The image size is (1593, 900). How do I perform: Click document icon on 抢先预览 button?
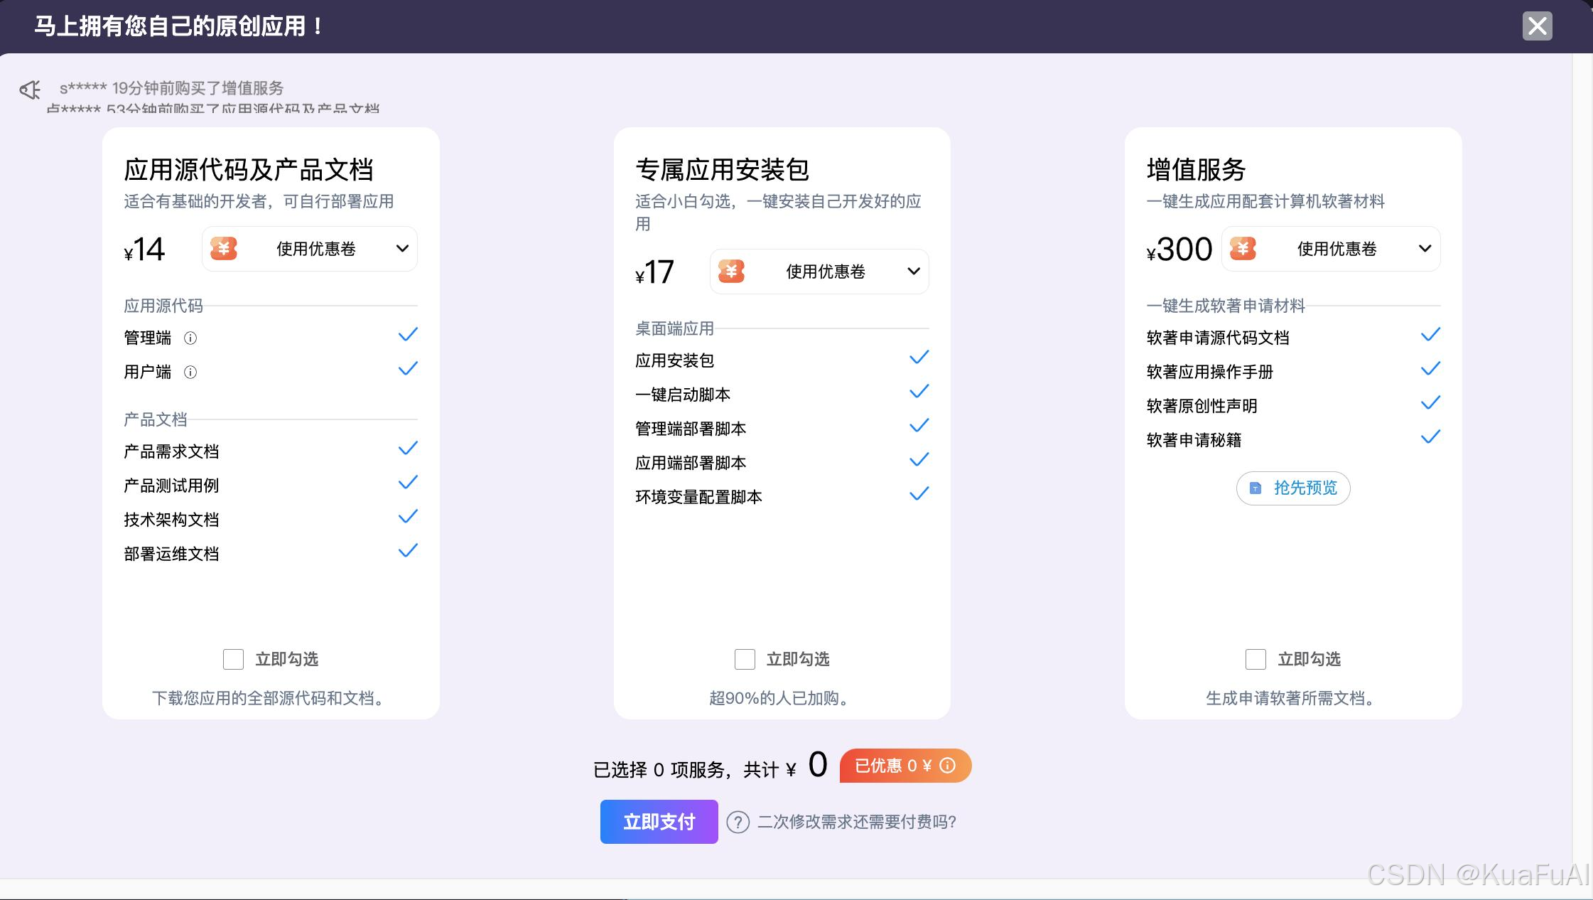1255,488
